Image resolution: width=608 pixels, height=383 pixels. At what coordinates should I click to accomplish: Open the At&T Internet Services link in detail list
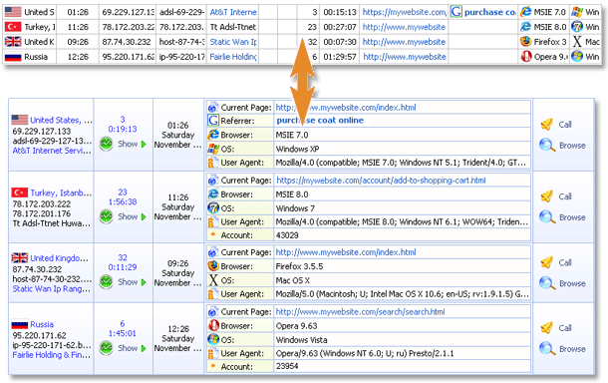point(52,151)
